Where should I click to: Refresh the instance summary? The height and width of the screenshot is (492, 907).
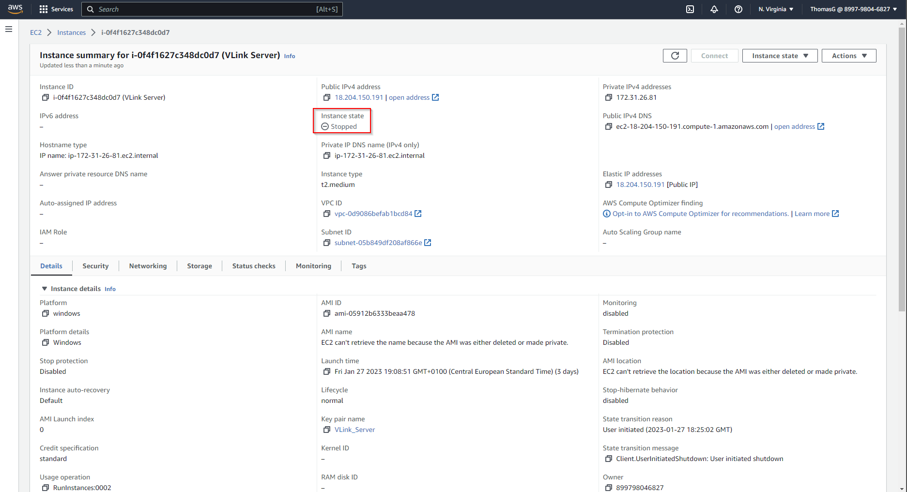tap(675, 56)
